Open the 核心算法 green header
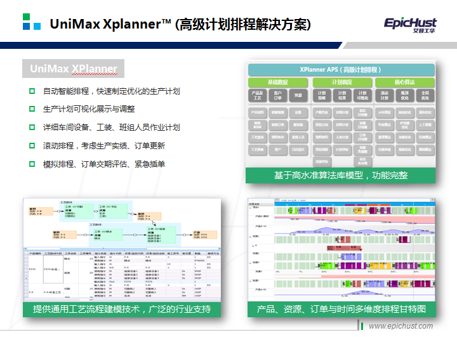The height and width of the screenshot is (342, 457). tap(405, 82)
